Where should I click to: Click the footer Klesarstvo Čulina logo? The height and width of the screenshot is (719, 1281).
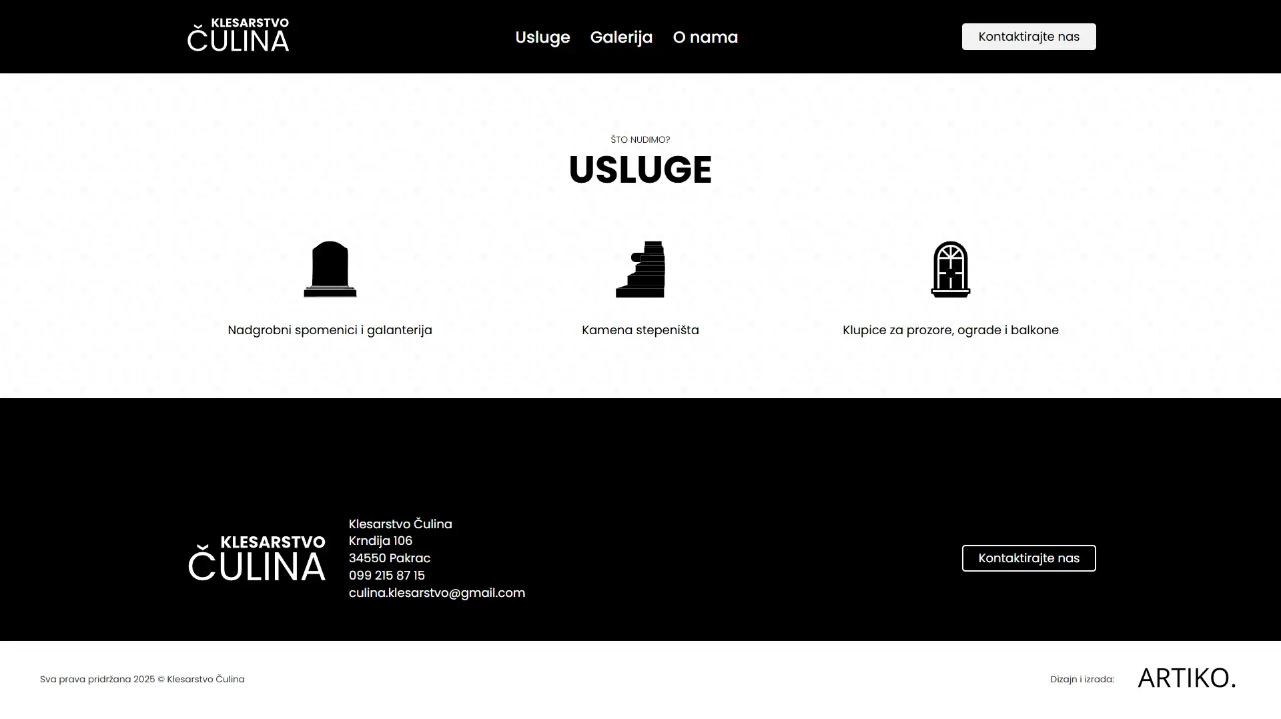point(257,558)
